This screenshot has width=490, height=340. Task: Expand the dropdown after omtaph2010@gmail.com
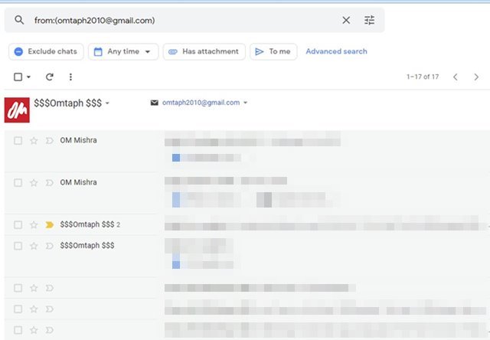[245, 103]
